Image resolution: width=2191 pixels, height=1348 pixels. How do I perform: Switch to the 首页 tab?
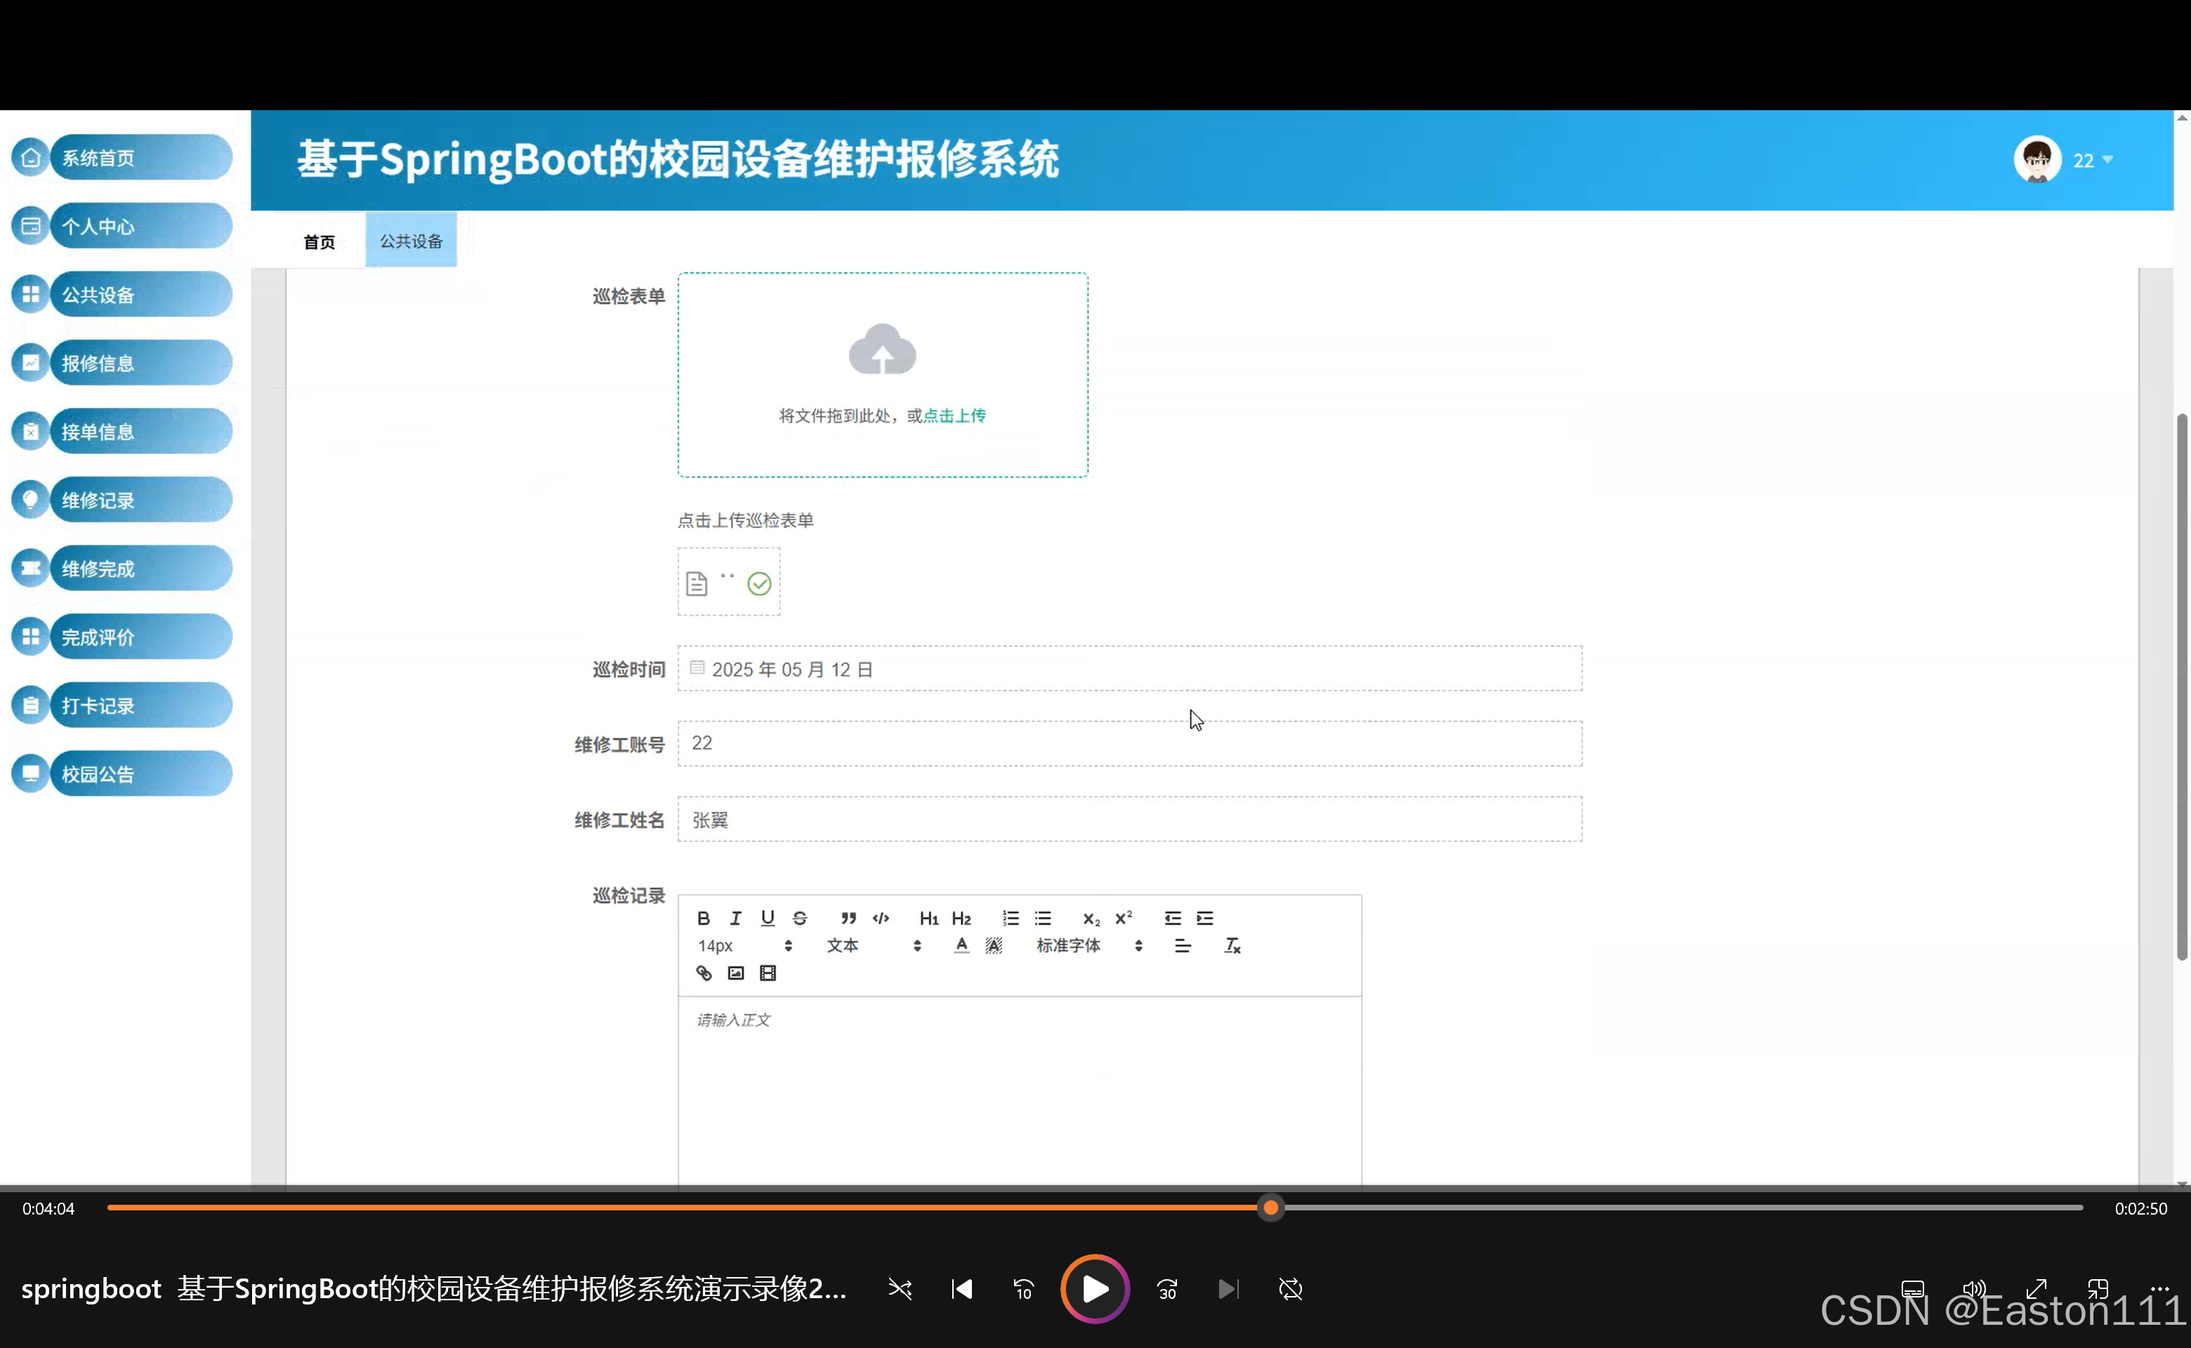coord(318,241)
